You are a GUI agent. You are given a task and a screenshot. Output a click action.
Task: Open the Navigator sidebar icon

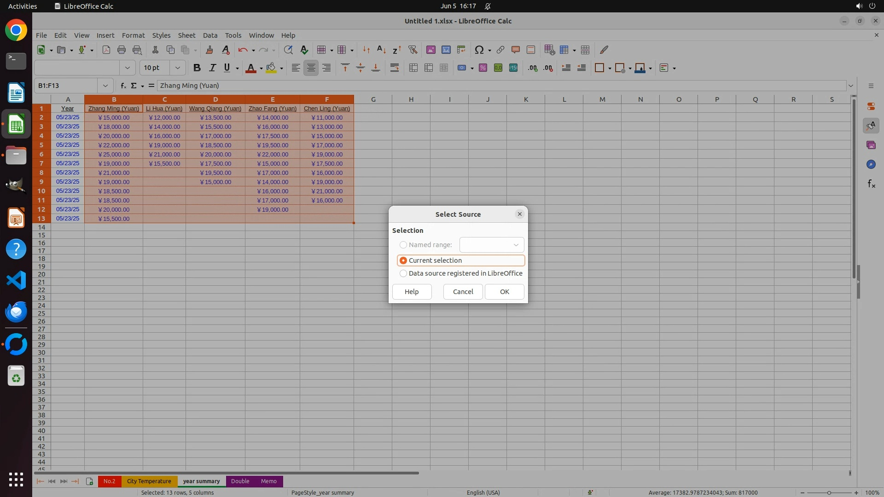[871, 164]
